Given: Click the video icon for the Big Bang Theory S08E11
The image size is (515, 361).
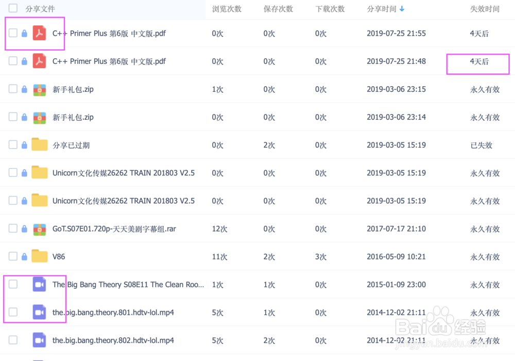Looking at the screenshot, I should (x=40, y=284).
